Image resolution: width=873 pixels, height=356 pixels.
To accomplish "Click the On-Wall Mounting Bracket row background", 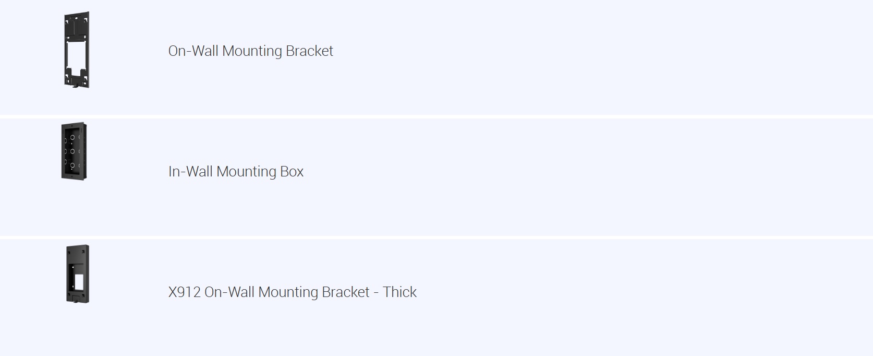I will [x=436, y=57].
